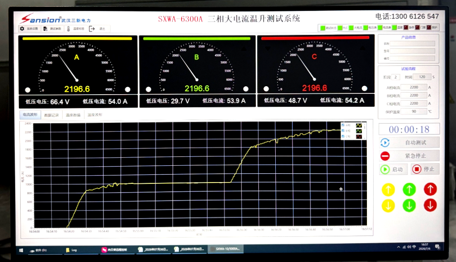Click the red stop (停止) button
The height and width of the screenshot is (262, 456).
tap(425, 169)
